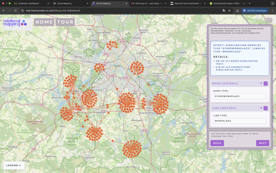
Task: Collapse the Node Controls section arrow
Action: click(261, 84)
